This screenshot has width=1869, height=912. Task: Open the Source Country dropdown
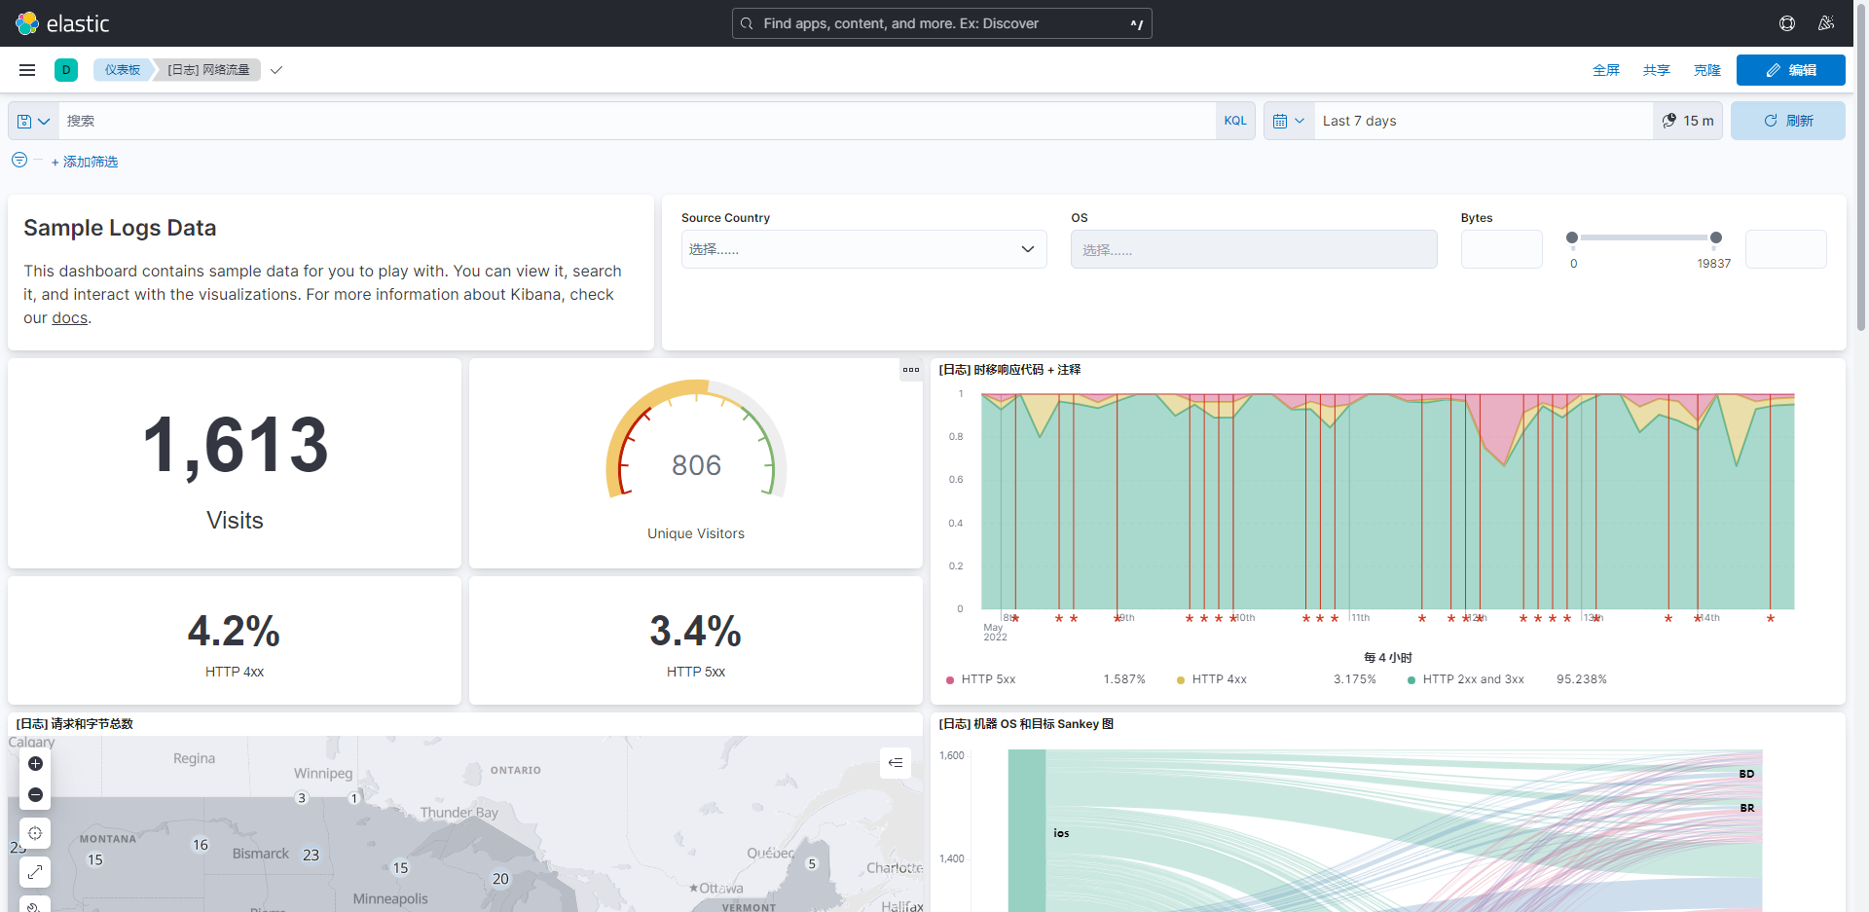pos(864,249)
